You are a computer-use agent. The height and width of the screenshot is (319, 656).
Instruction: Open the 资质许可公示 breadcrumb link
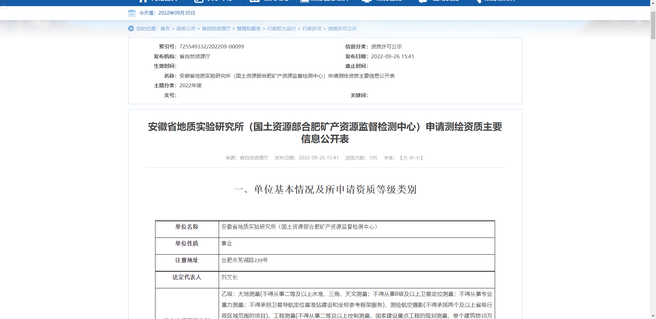[342, 29]
